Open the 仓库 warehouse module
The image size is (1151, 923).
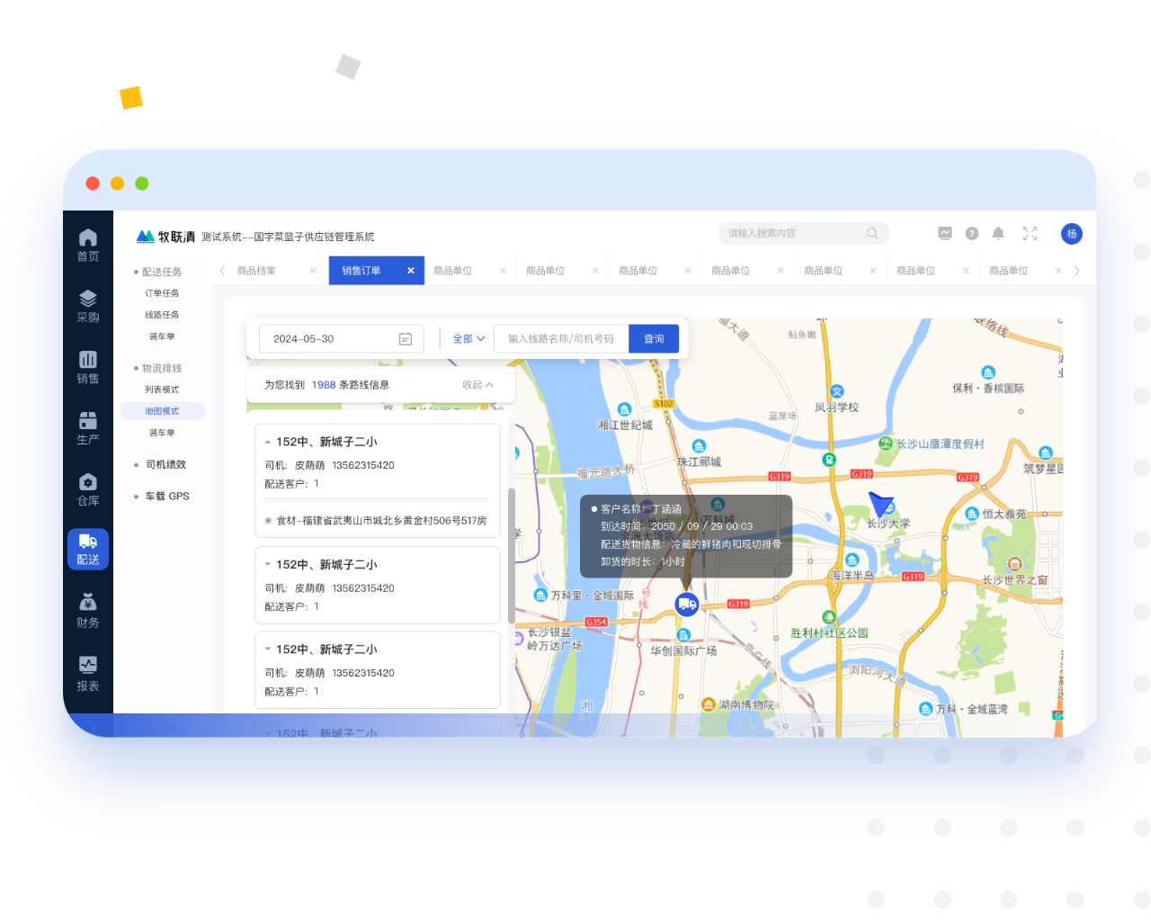88,489
